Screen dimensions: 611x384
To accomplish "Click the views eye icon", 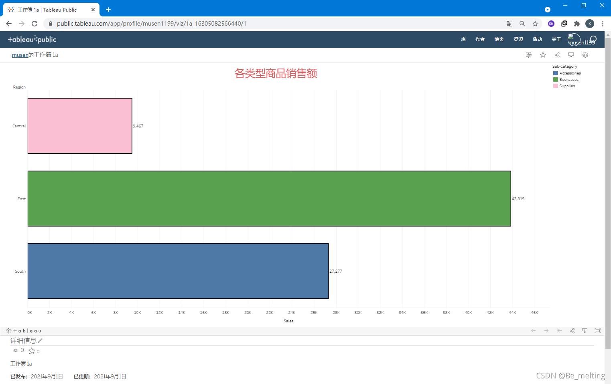I will click(x=16, y=350).
